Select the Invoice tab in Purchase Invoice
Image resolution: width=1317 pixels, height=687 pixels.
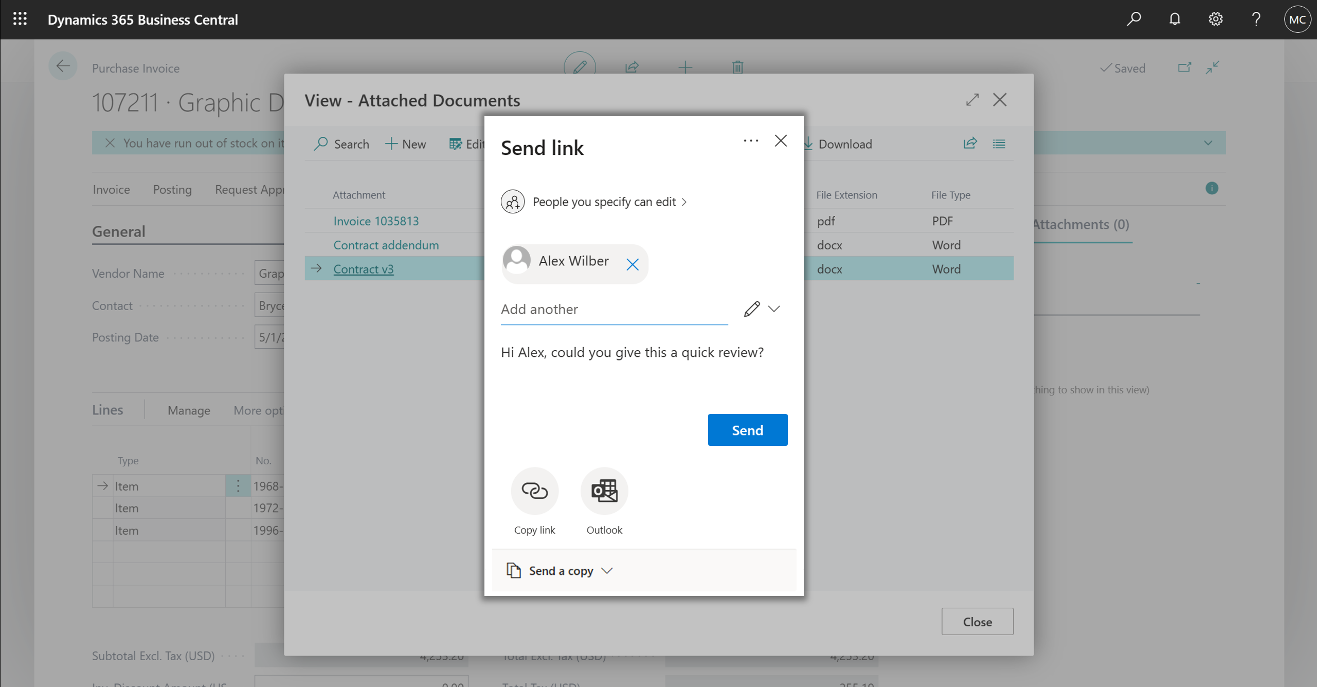tap(112, 188)
